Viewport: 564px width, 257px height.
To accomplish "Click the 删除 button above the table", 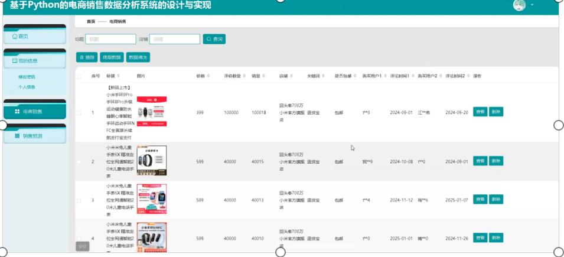I will (87, 57).
